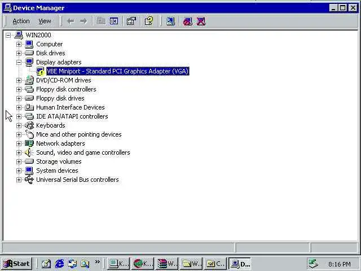Select VBE Miniport Standard PCI Graphics Adapter

pyautogui.click(x=118, y=71)
